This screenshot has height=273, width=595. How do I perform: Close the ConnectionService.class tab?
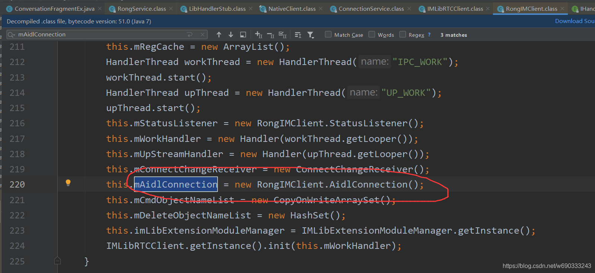point(409,9)
